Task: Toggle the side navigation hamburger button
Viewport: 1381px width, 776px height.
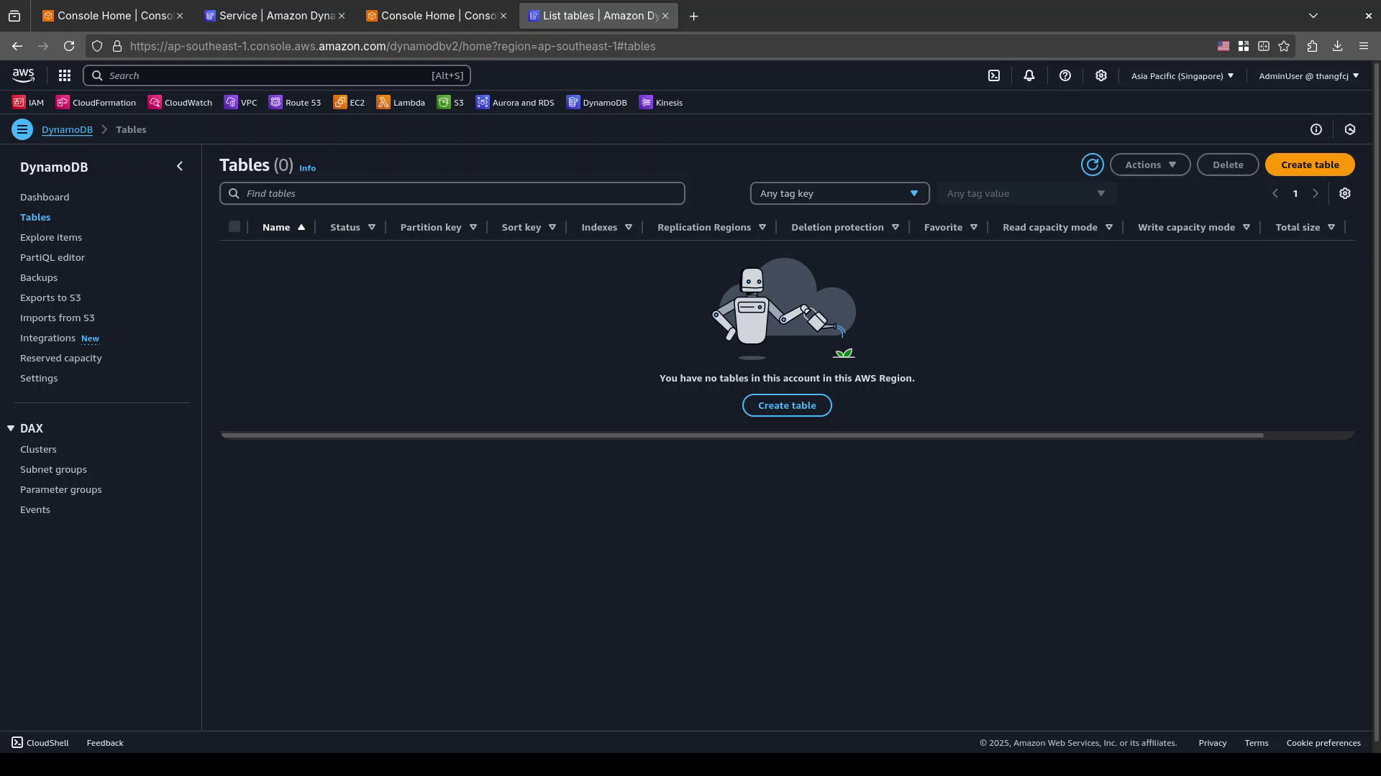Action: click(22, 129)
